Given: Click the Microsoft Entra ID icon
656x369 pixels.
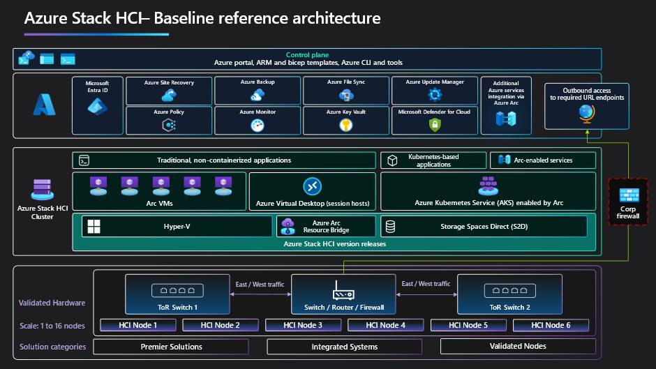Looking at the screenshot, I should pos(98,106).
